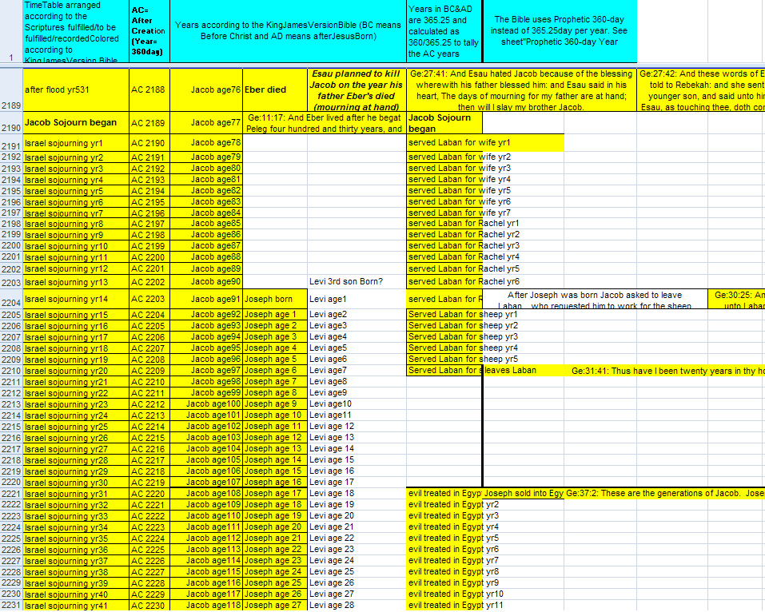This screenshot has width=765, height=612.
Task: Click the 'AC 2225' cell
Action: (149, 550)
